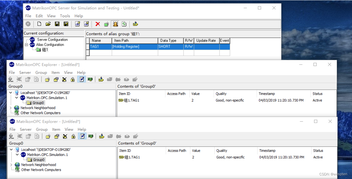
Task: Select 组1.TAG1 item in lower Explorer list
Action: point(132,157)
